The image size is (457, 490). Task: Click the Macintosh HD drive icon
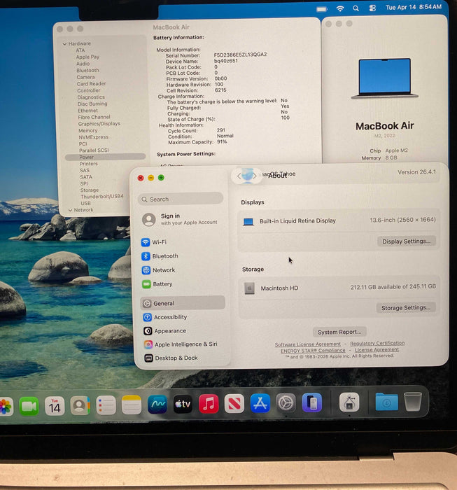[249, 288]
